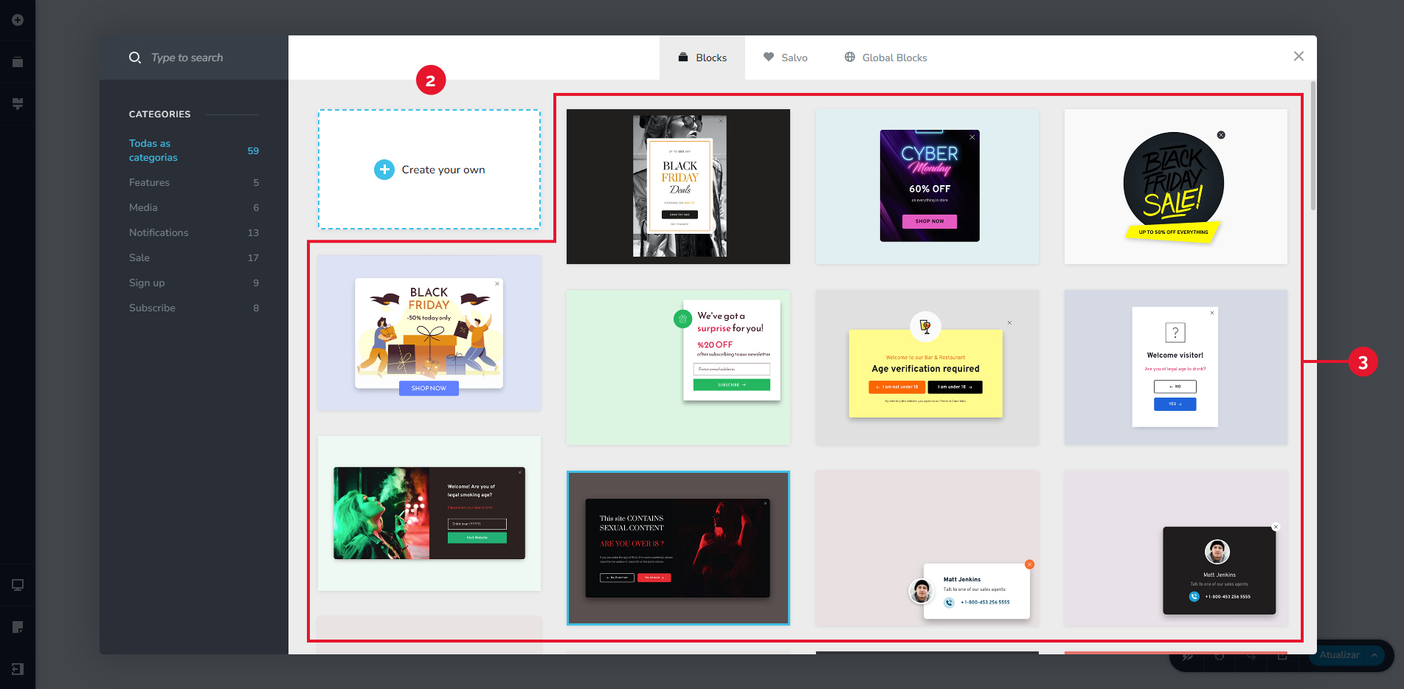The height and width of the screenshot is (689, 1404).
Task: Expand the arrow next to Atualizar button
Action: click(x=1374, y=655)
